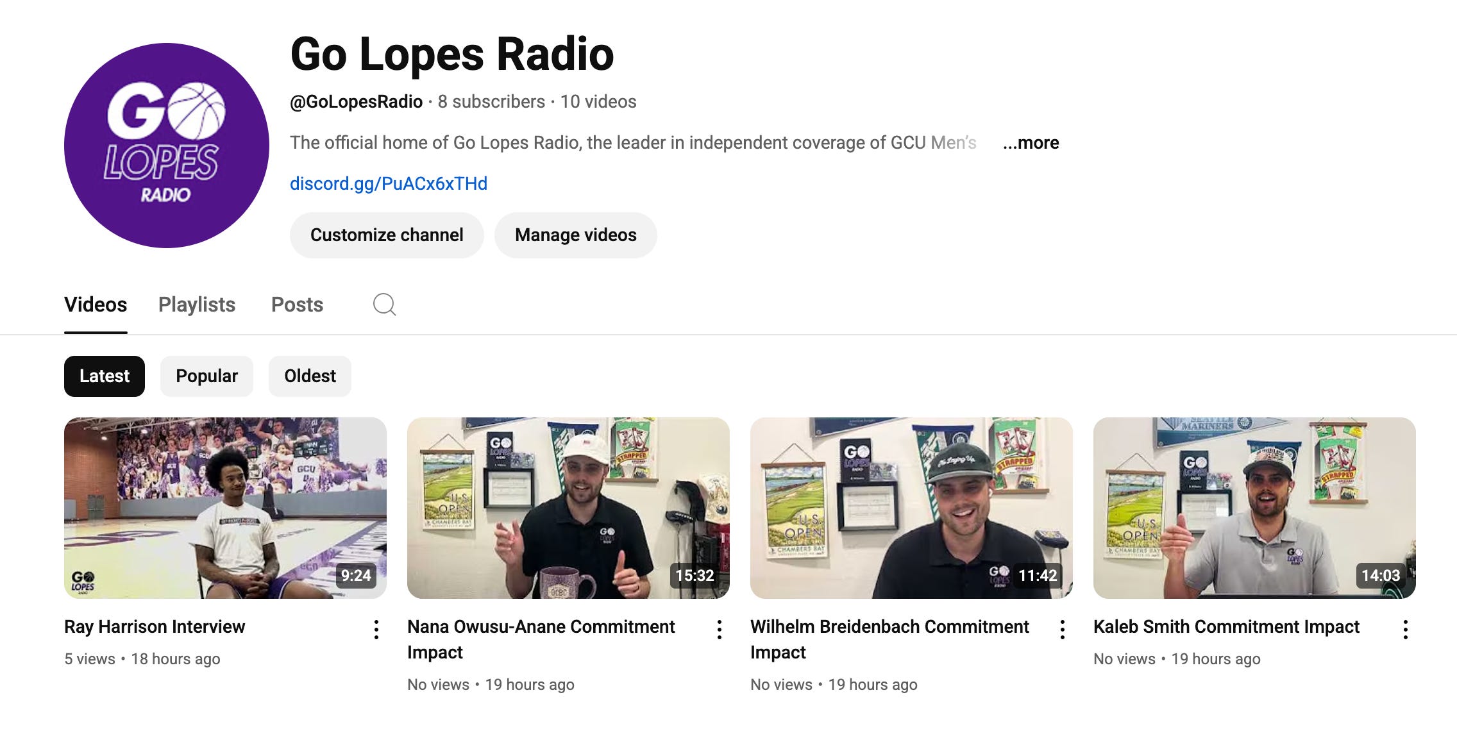Click the Customize channel button
Screen dimensions: 1457x729
[387, 235]
